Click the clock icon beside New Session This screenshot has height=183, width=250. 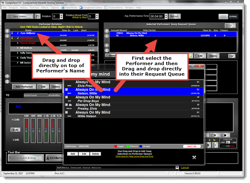37,17
